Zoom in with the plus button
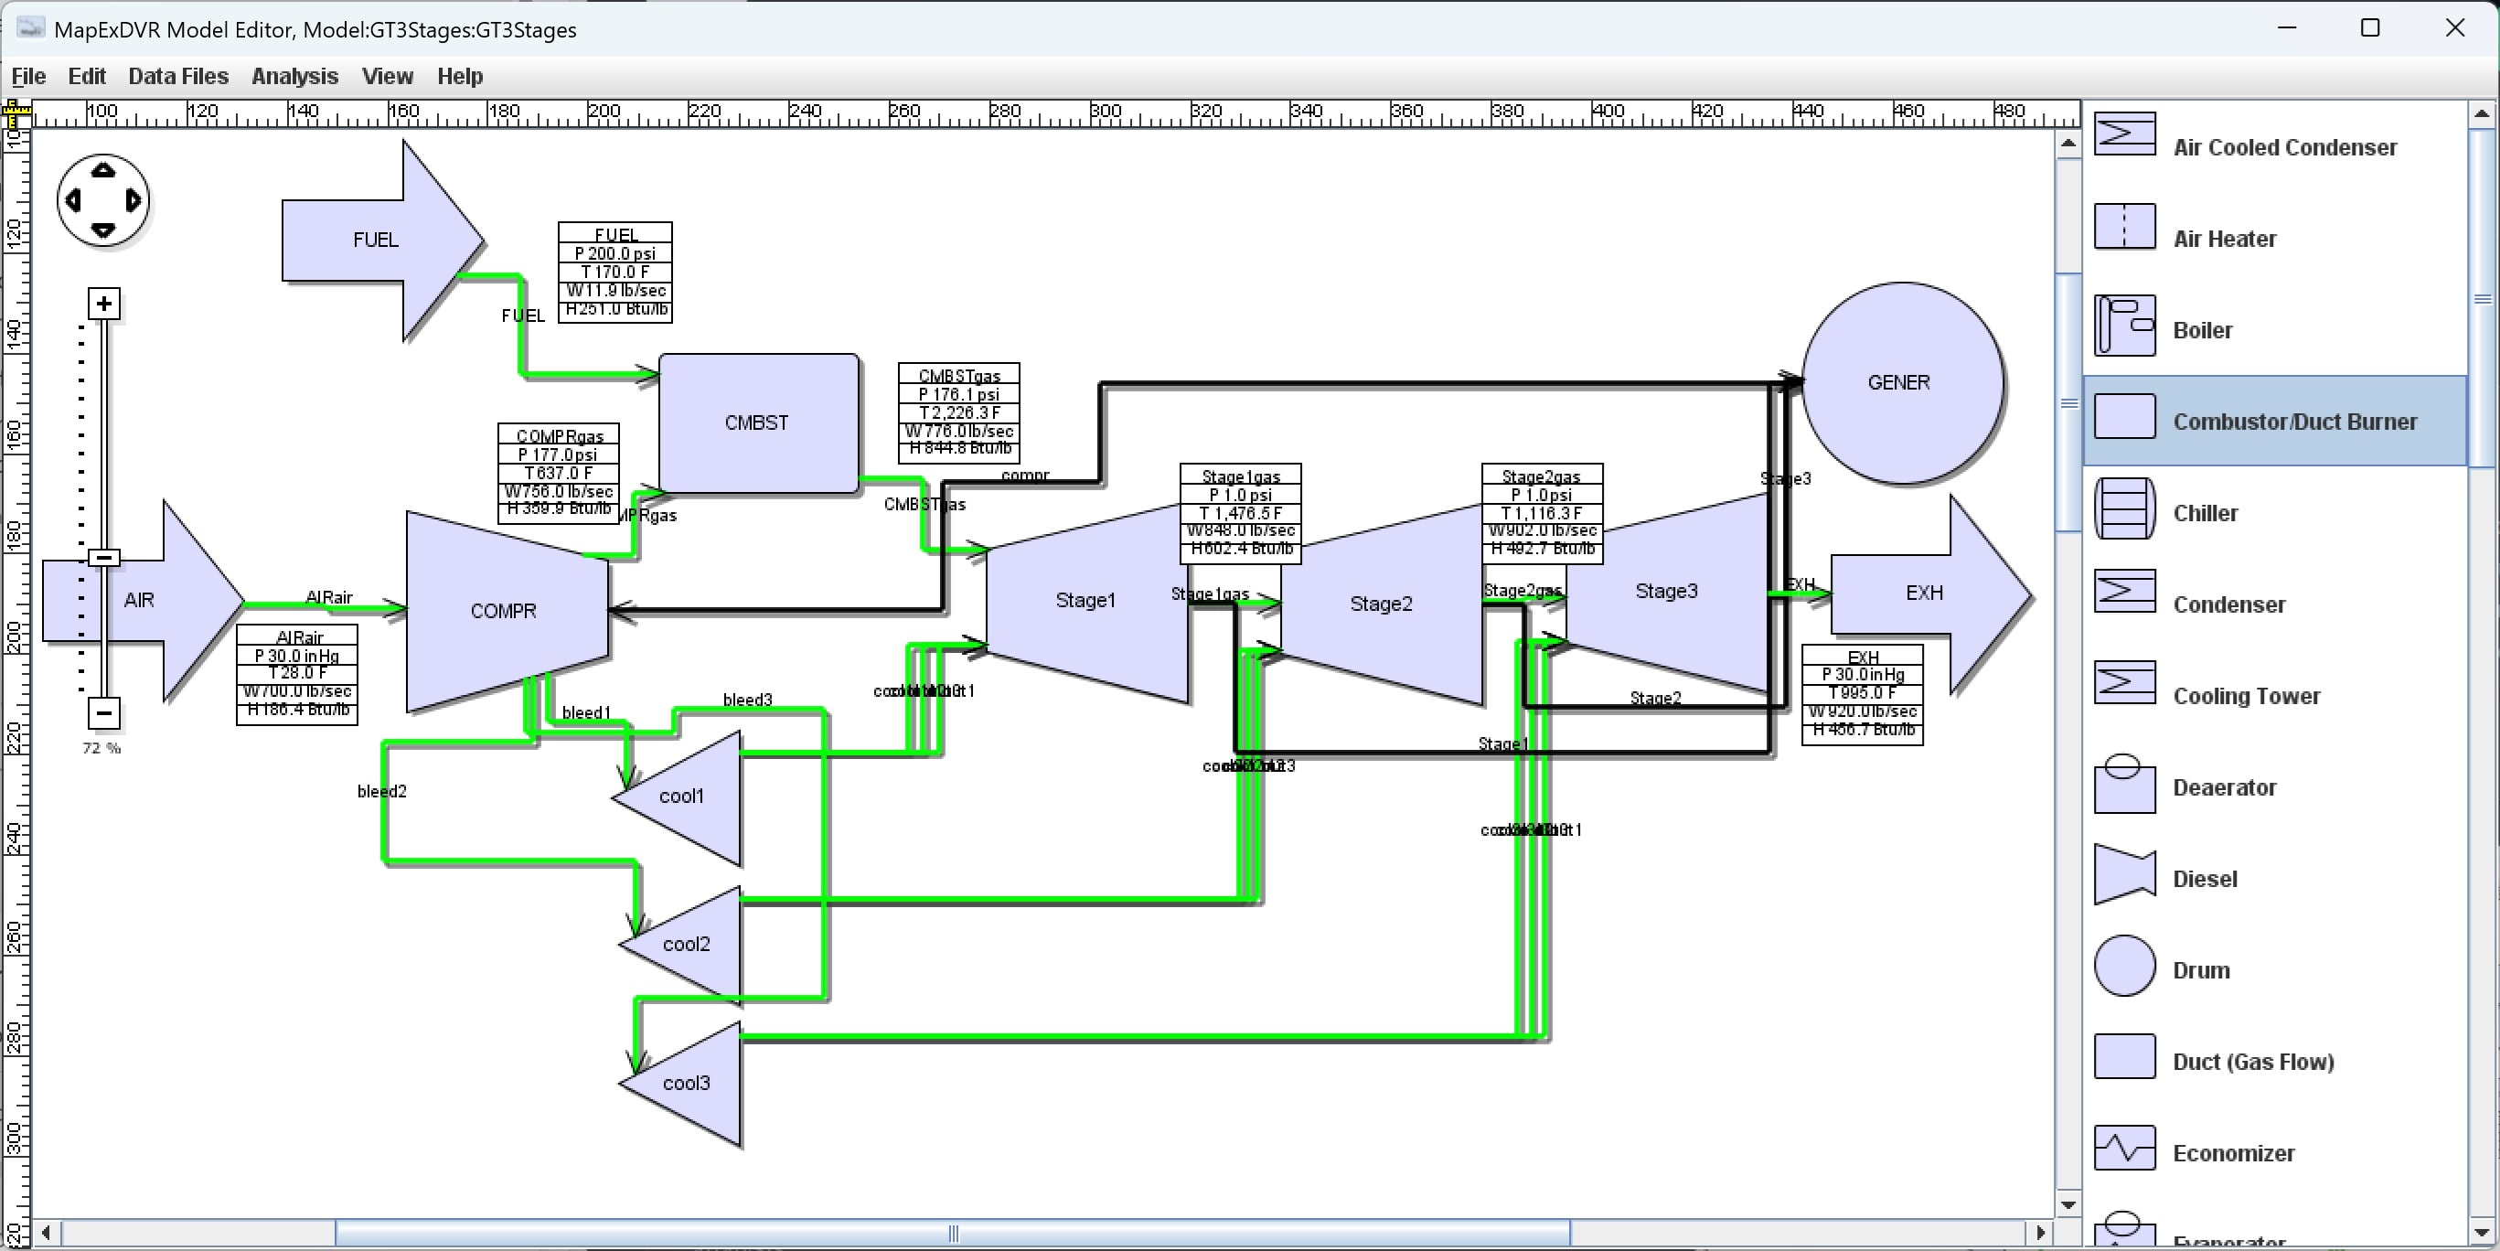The image size is (2500, 1251). tap(104, 304)
